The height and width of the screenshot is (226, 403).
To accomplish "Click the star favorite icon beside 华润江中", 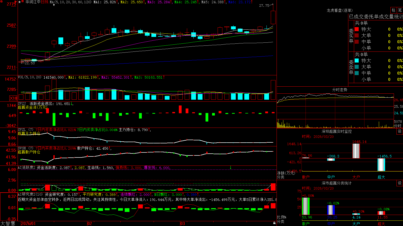I will pyautogui.click(x=19, y=2).
